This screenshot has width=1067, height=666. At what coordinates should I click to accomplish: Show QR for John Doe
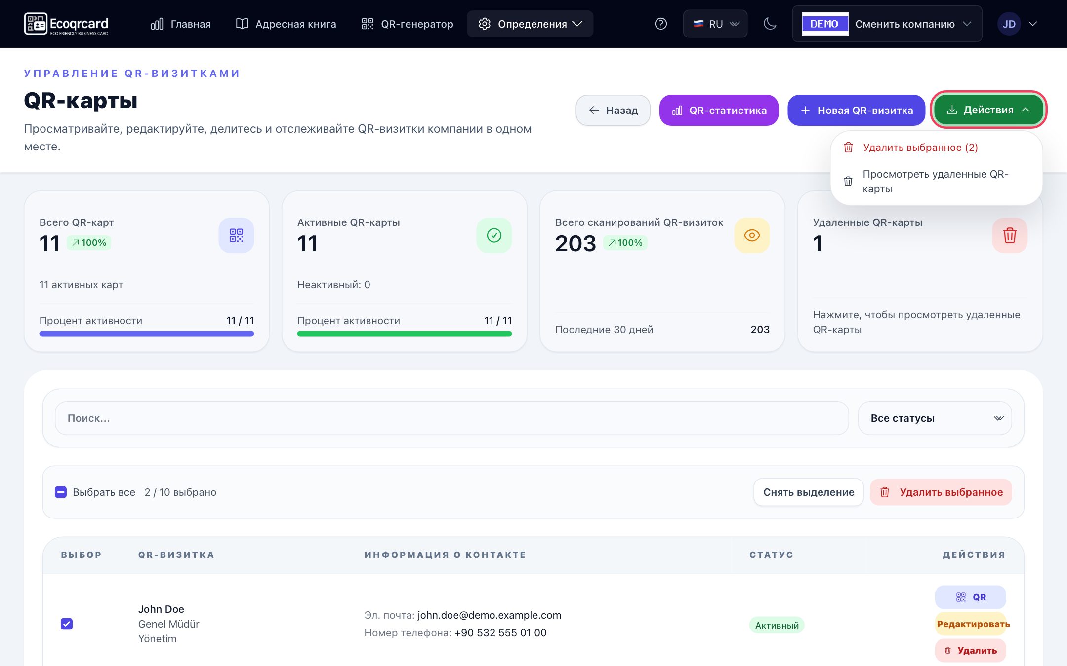[971, 597]
